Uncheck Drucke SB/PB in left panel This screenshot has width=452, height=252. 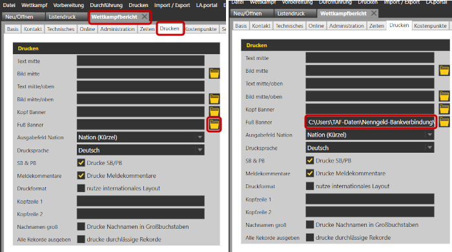click(81, 163)
